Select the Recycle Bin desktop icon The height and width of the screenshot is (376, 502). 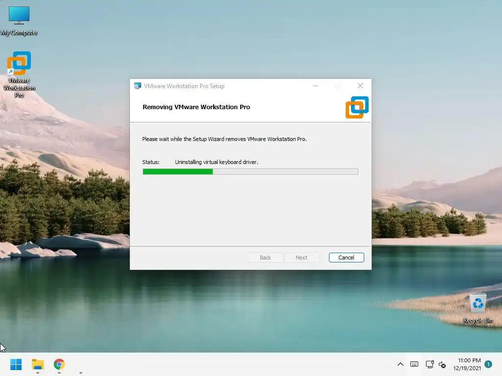(477, 308)
